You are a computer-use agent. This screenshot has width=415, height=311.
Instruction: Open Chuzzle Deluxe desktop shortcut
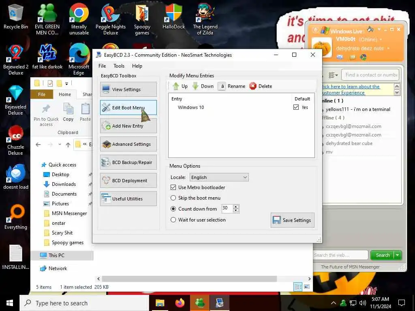click(16, 140)
